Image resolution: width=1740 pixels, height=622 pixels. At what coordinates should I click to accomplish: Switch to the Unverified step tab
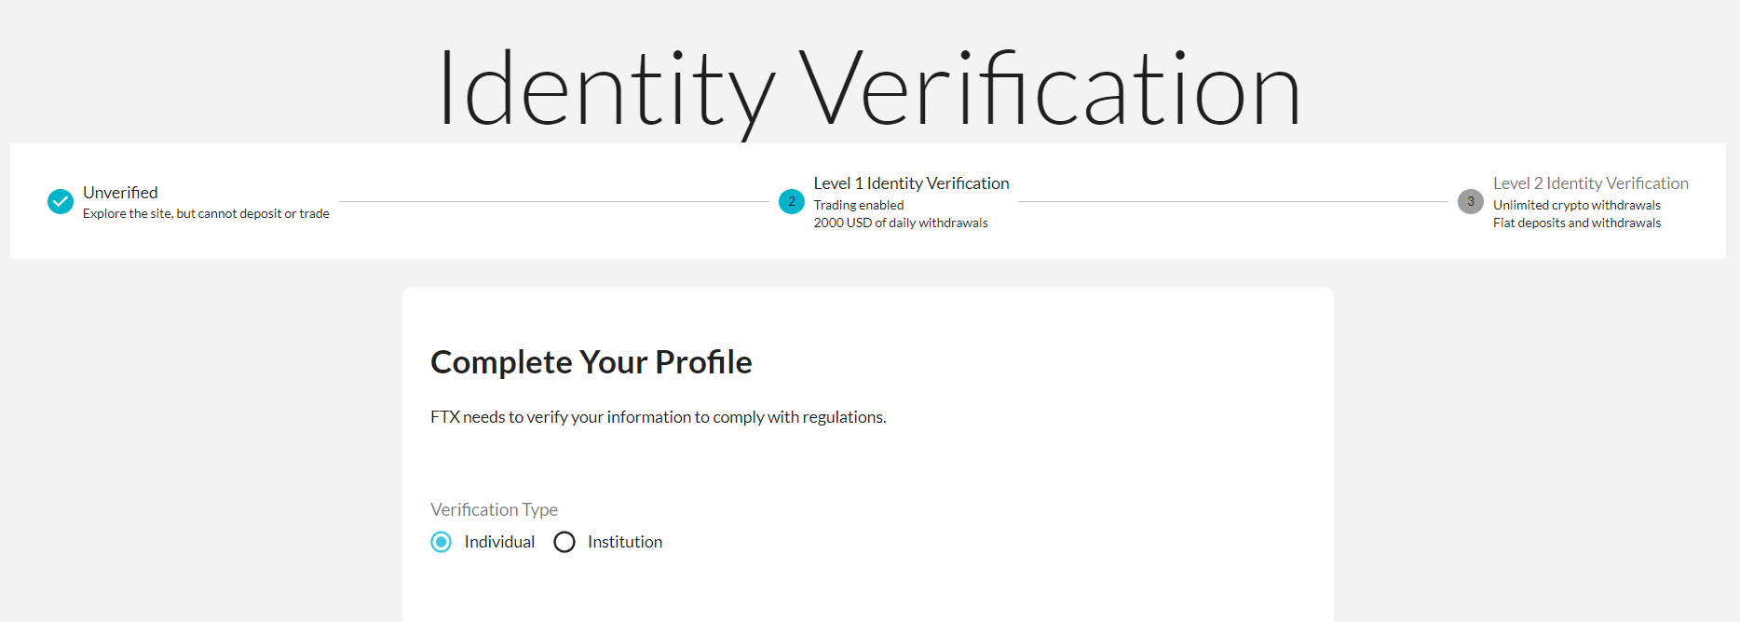coord(120,192)
